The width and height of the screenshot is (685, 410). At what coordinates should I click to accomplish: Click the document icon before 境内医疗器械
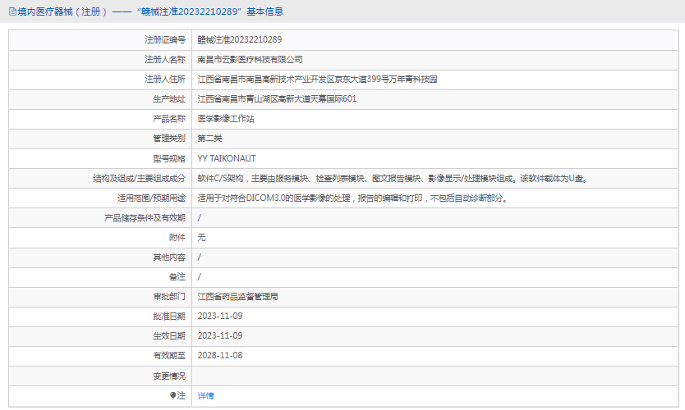point(12,11)
